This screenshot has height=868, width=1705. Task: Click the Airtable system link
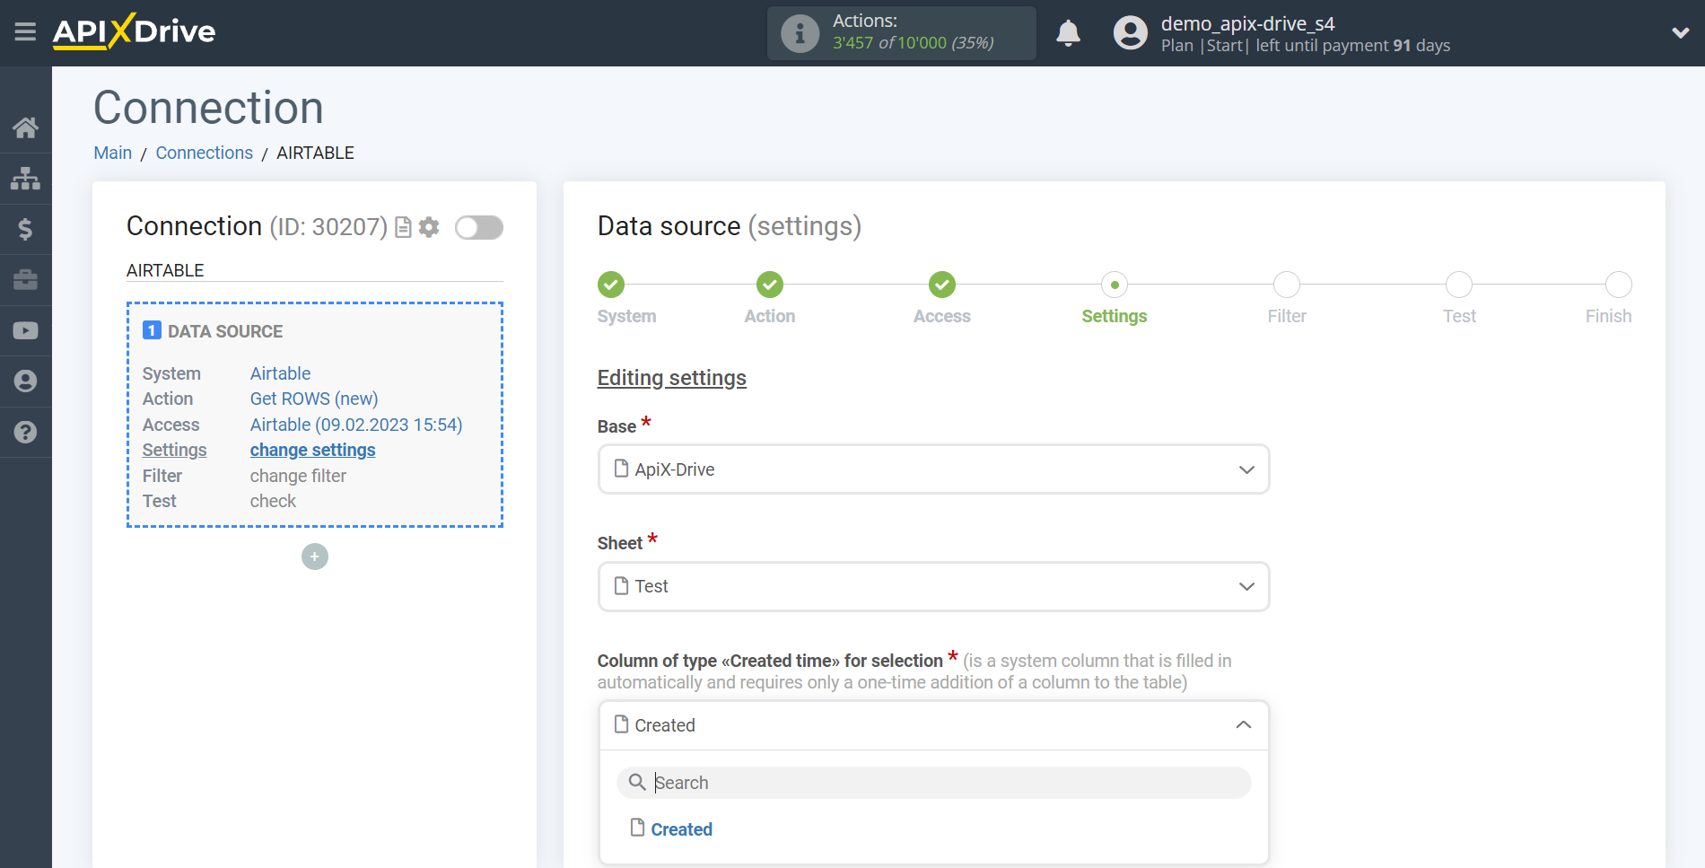tap(280, 373)
